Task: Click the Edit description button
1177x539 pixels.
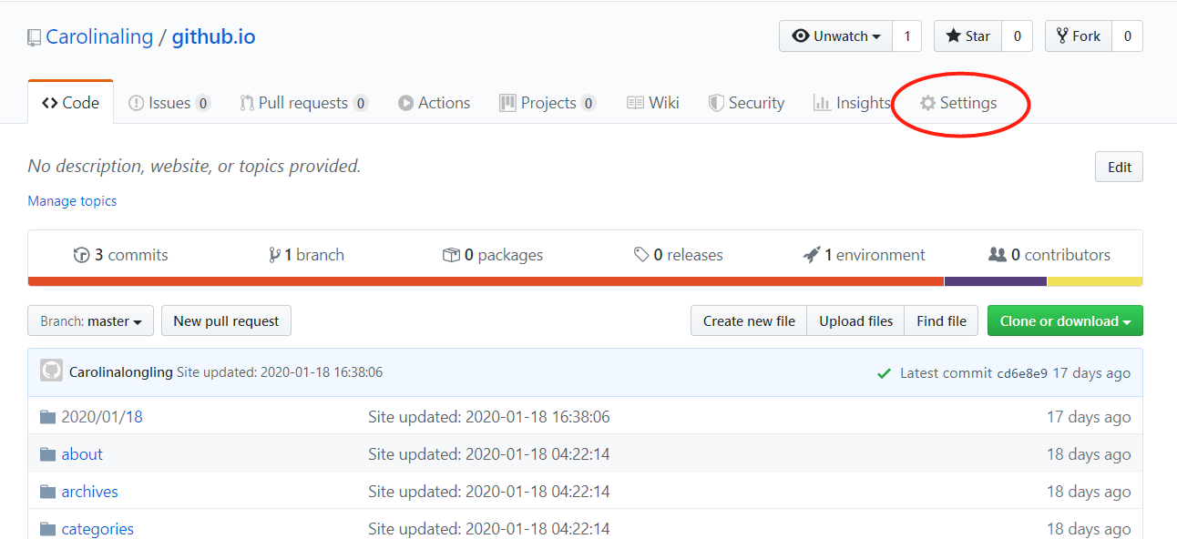Action: click(1119, 168)
